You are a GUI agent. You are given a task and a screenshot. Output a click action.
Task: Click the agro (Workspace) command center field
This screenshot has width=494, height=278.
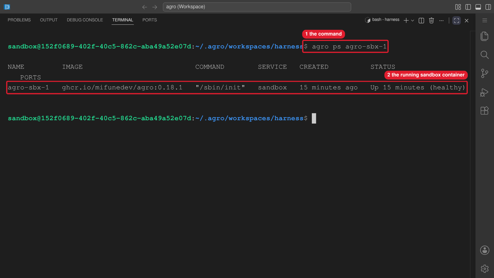[257, 7]
